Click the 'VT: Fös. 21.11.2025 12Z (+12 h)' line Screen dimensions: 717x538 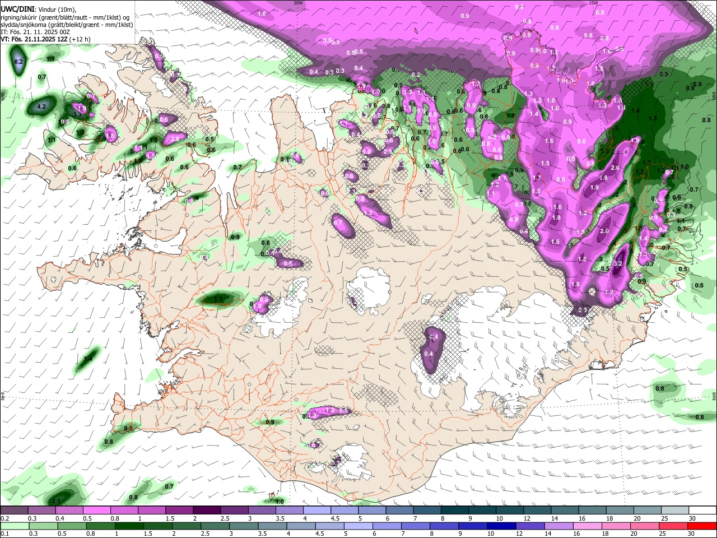tap(45, 40)
